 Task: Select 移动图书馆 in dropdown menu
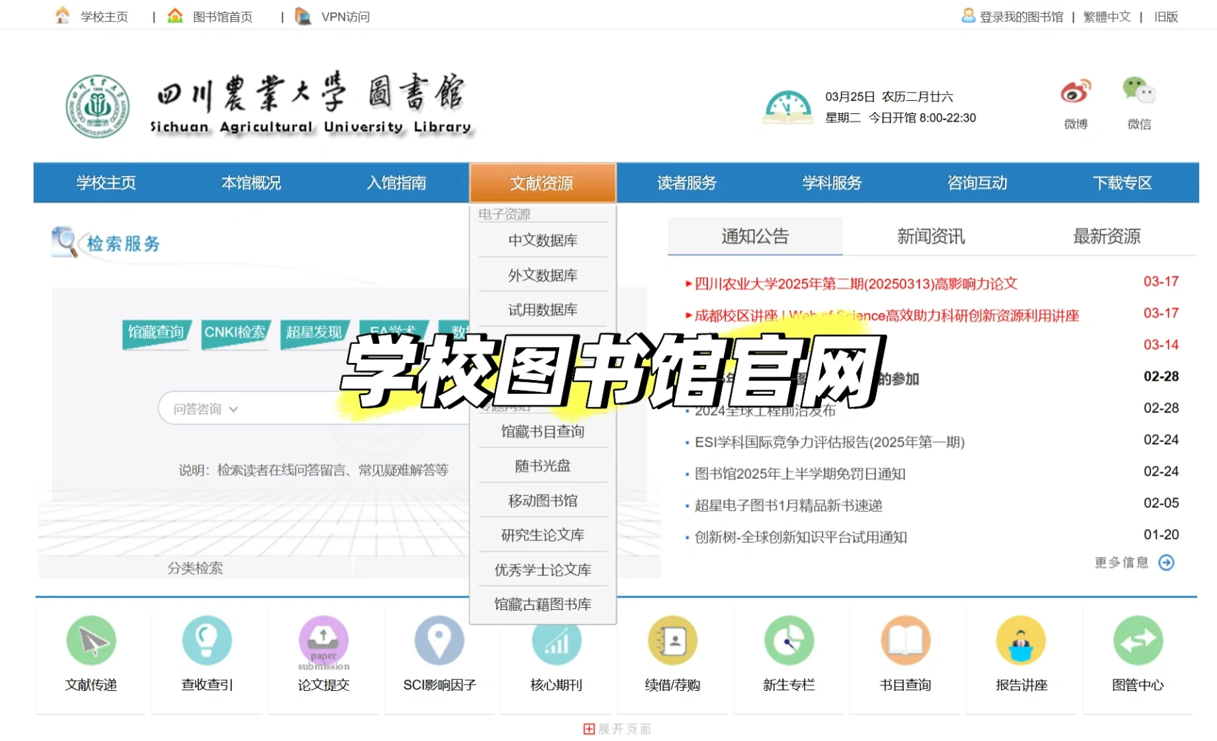543,501
